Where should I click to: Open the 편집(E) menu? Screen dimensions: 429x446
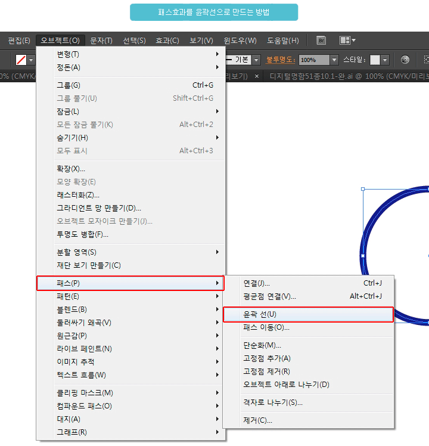click(19, 41)
